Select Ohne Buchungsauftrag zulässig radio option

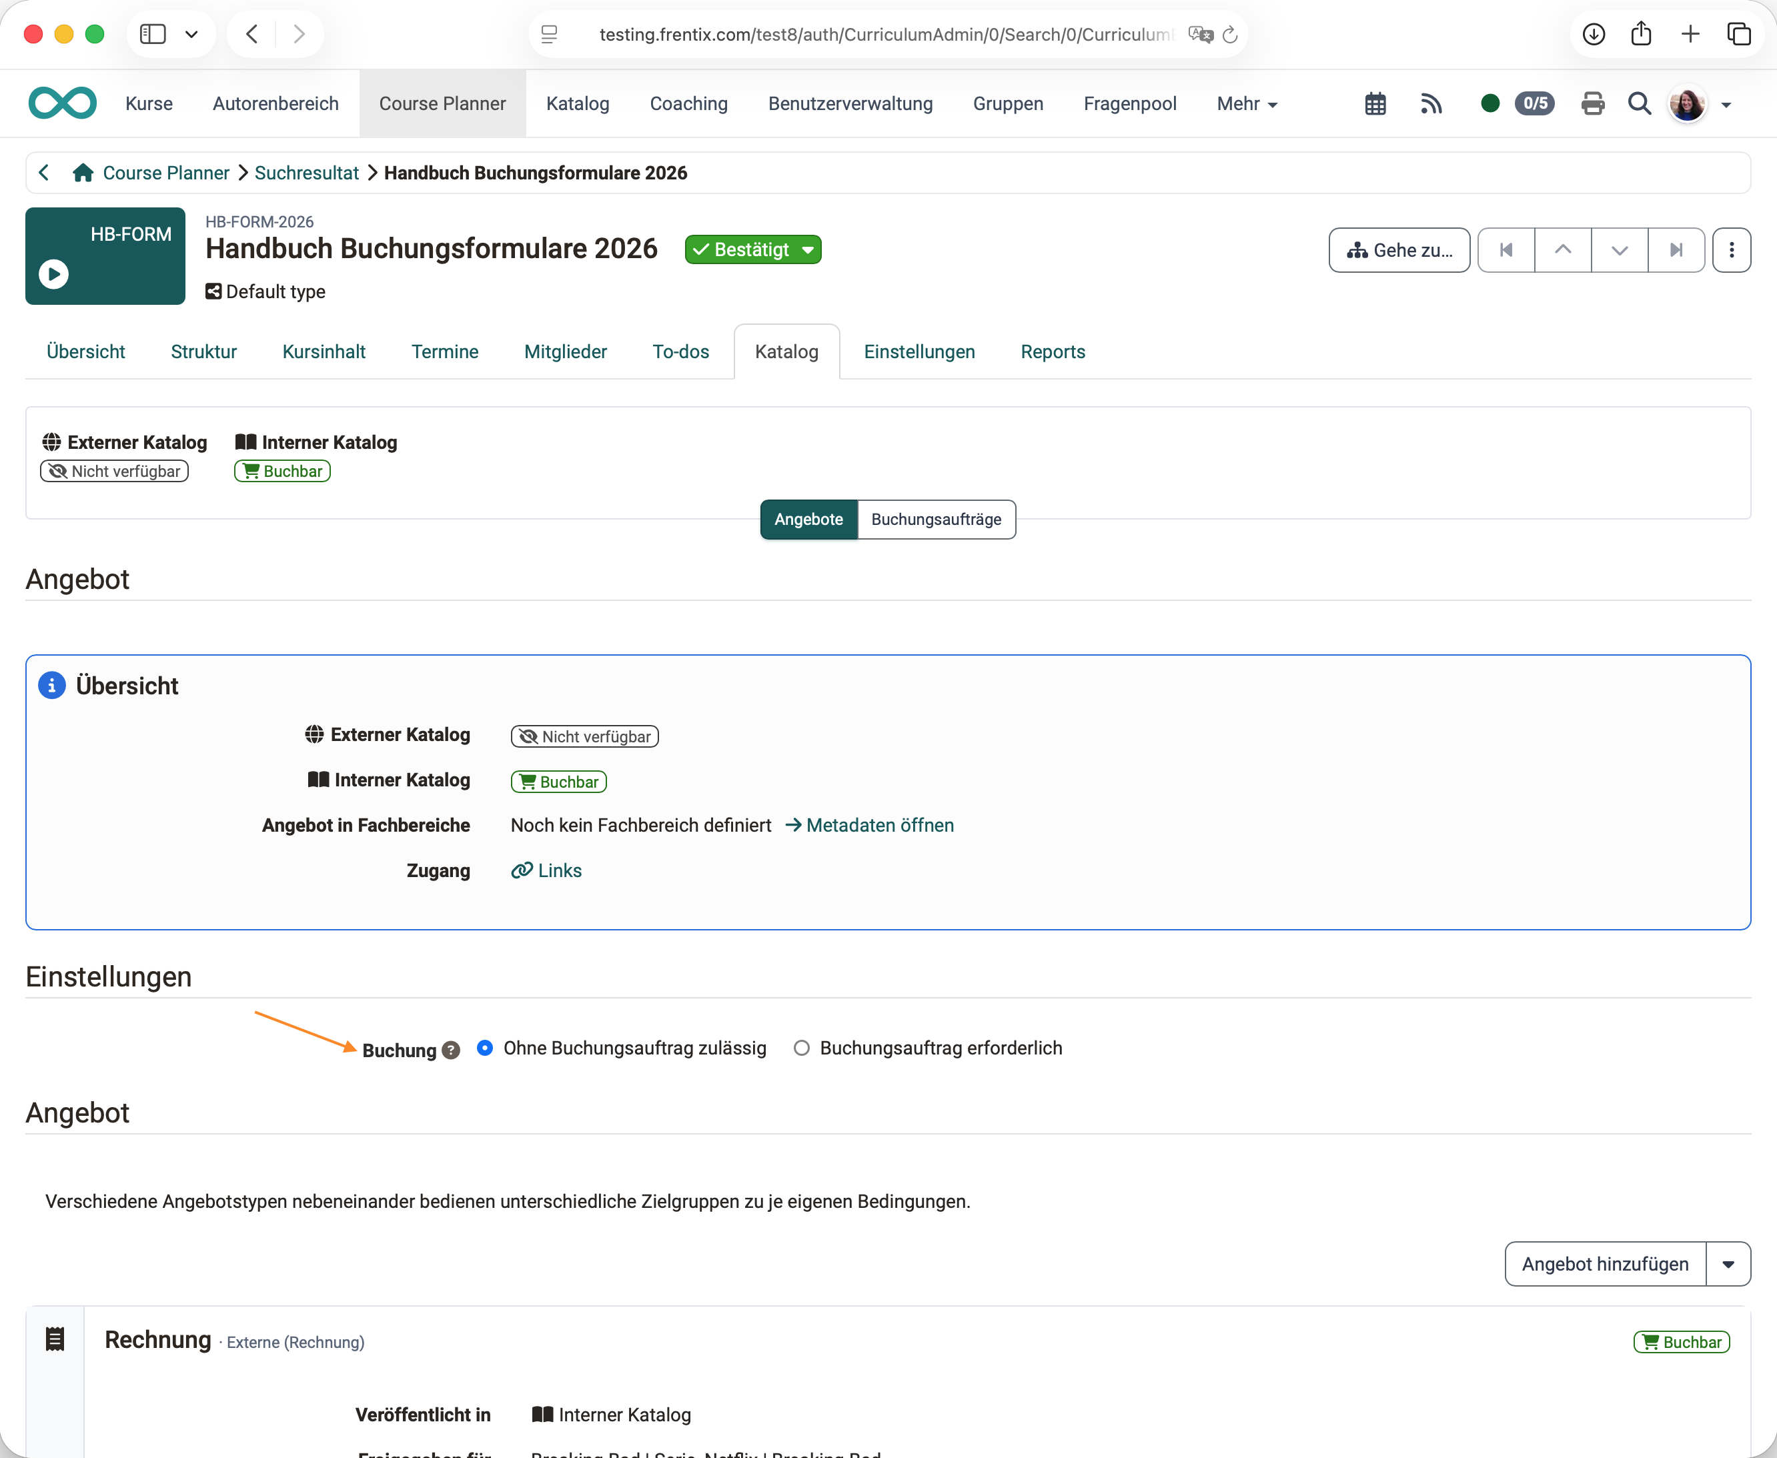coord(484,1048)
